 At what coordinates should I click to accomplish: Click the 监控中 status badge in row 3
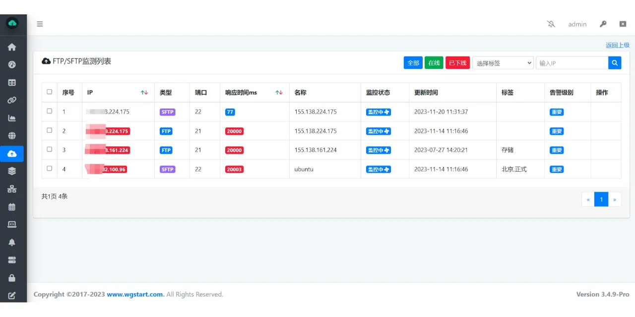[x=379, y=150]
